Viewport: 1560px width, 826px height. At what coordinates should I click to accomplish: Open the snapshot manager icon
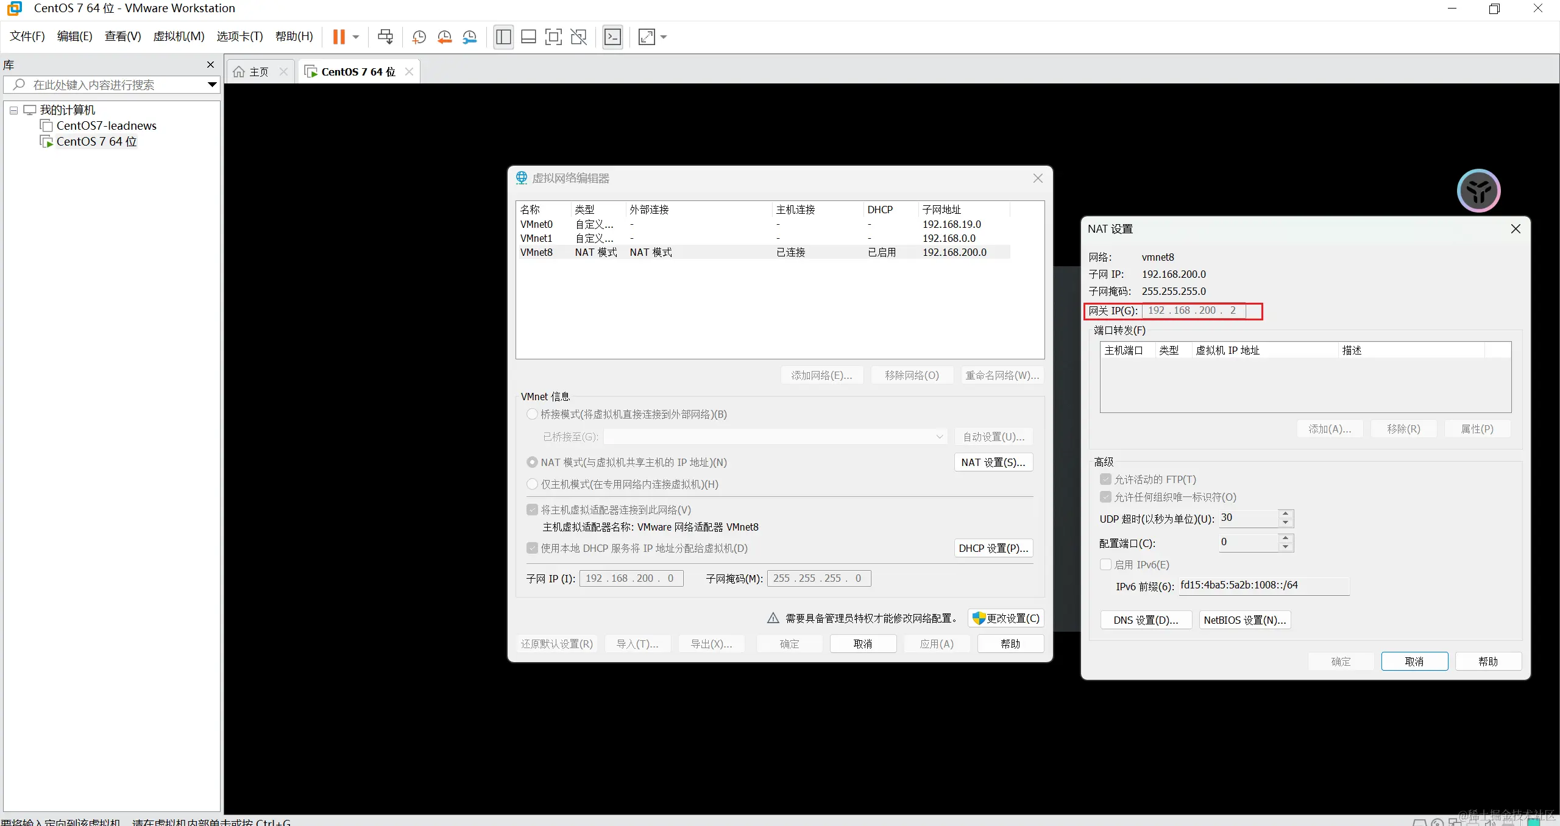click(469, 37)
